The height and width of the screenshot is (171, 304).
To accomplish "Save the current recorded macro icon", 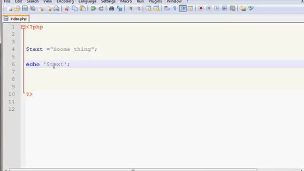I will [232, 9].
